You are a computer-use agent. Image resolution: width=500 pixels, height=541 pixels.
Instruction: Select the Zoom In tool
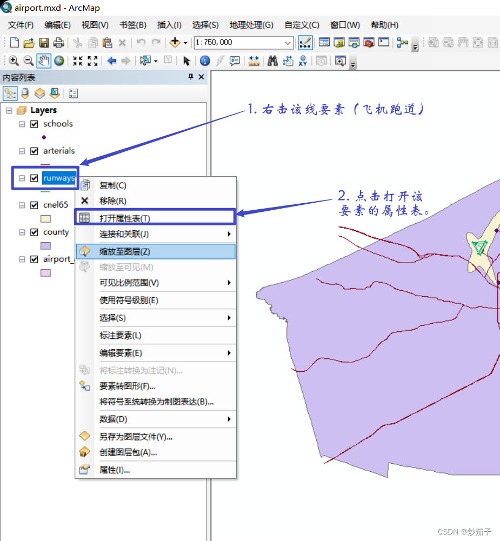tap(14, 61)
